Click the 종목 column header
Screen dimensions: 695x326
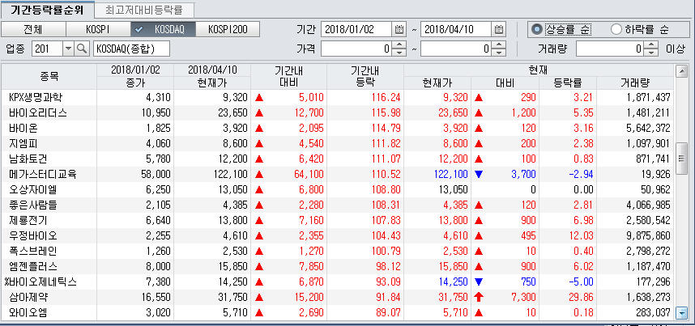click(49, 77)
